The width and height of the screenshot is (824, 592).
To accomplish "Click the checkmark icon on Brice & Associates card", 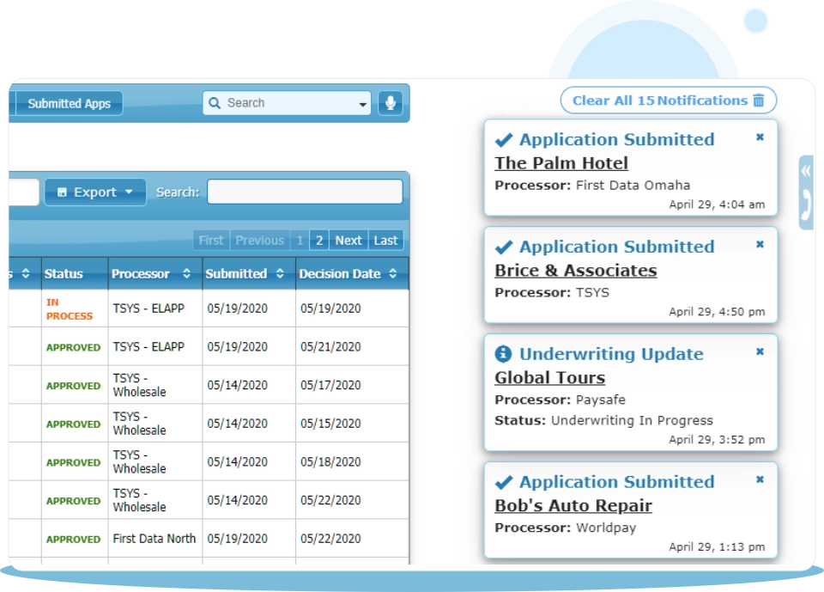I will pos(504,247).
